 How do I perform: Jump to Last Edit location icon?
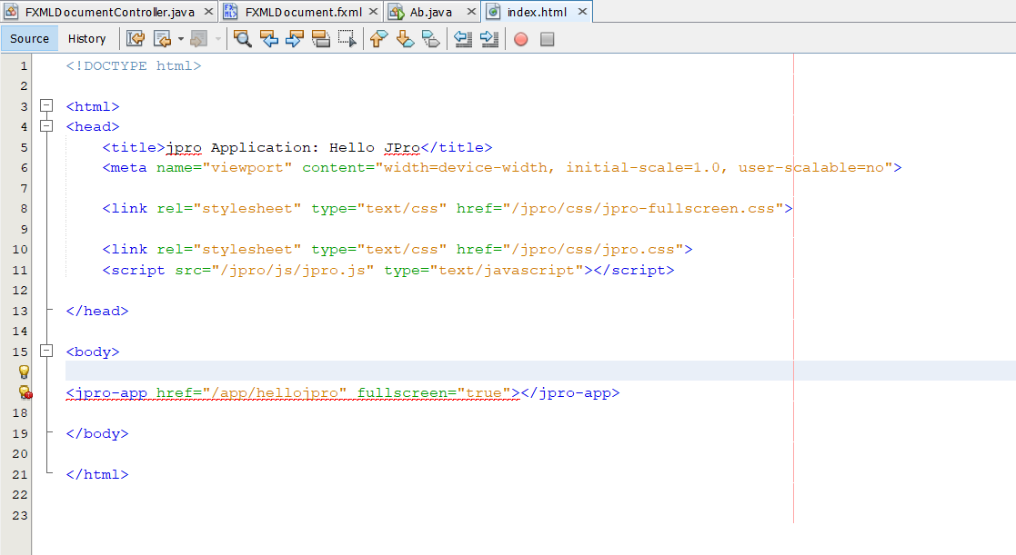136,39
